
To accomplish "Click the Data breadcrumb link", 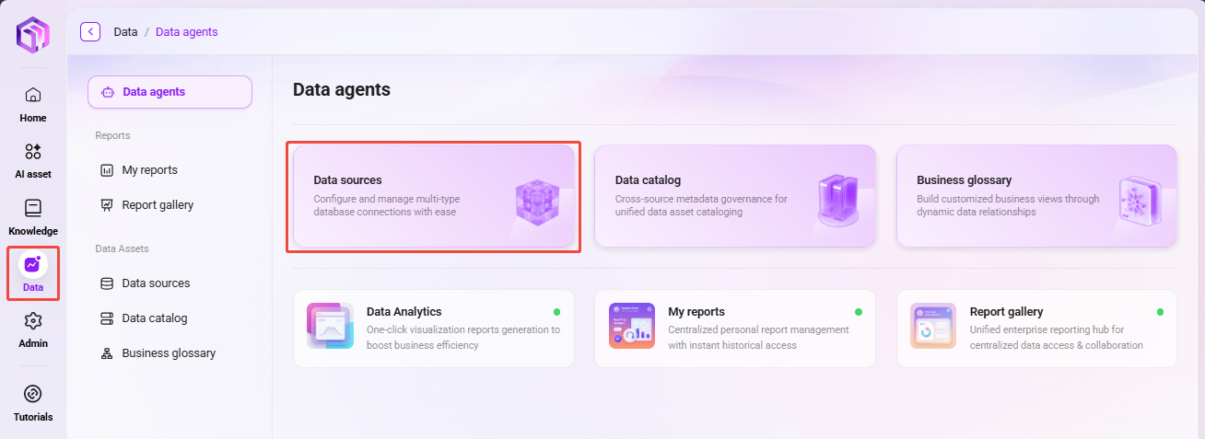I will (x=125, y=32).
